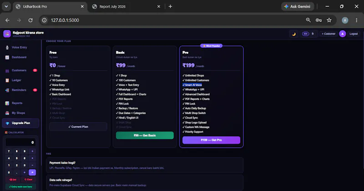Click the Calculator section icon
Screen dimensions: 364x191
click(6, 132)
